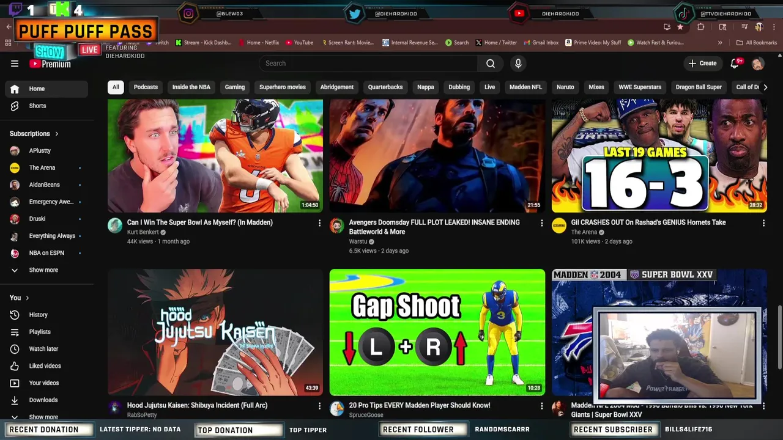Open the Netflix bookmark
The image size is (783, 440).
pos(259,43)
